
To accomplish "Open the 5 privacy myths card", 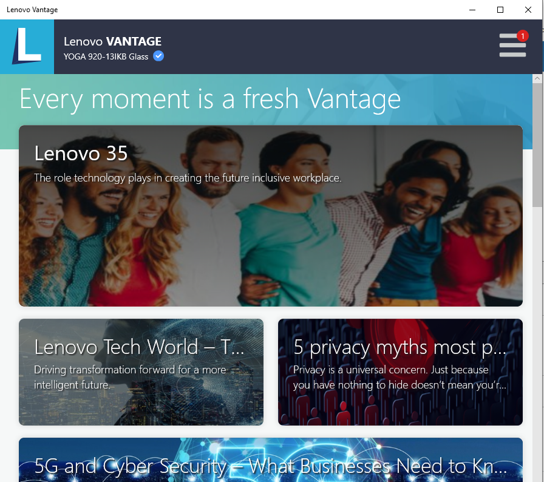I will coord(400,372).
